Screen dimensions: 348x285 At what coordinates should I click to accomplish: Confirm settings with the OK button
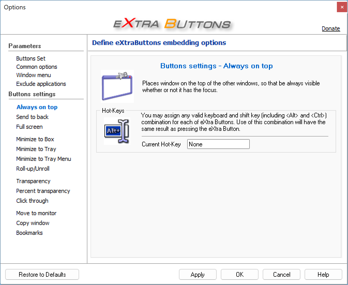tap(240, 274)
